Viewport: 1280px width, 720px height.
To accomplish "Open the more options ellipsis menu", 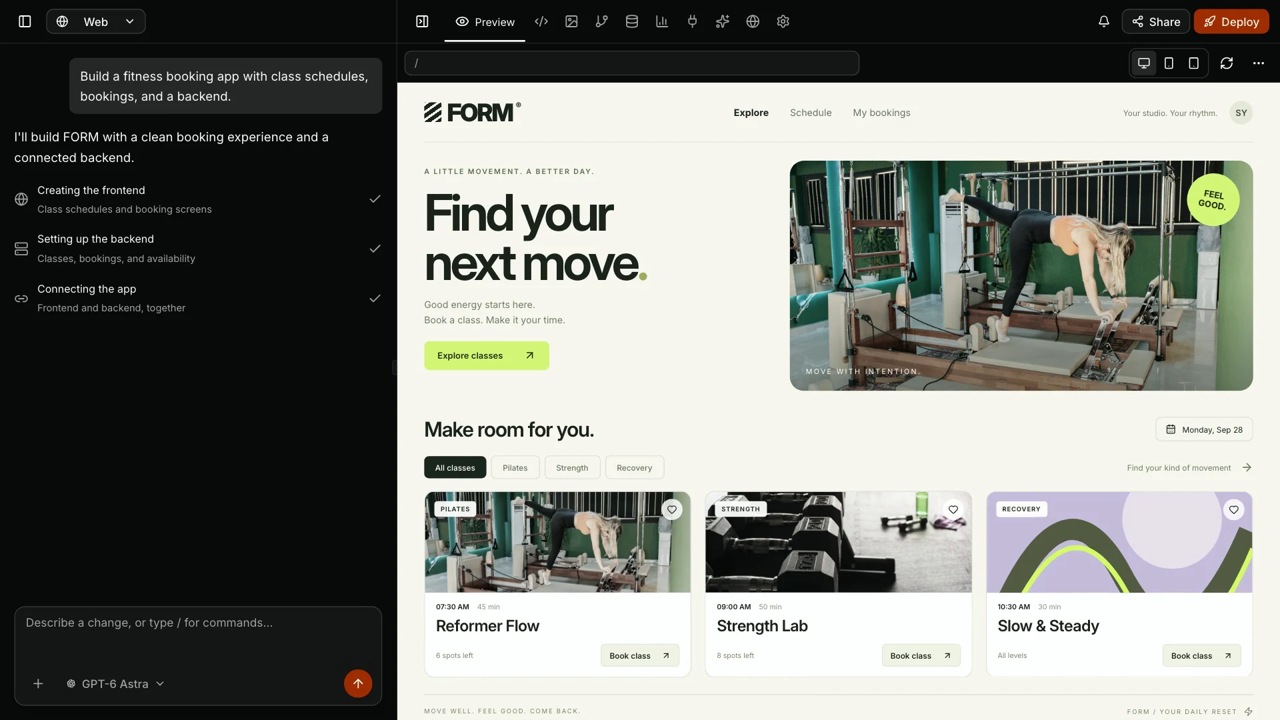I will [1258, 63].
